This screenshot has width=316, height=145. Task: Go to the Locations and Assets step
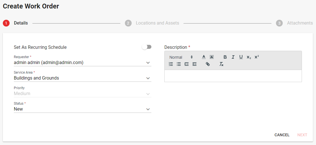152,23
